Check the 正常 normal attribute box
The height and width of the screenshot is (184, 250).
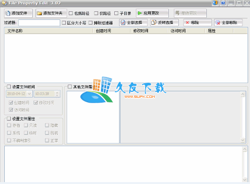(x=47, y=140)
